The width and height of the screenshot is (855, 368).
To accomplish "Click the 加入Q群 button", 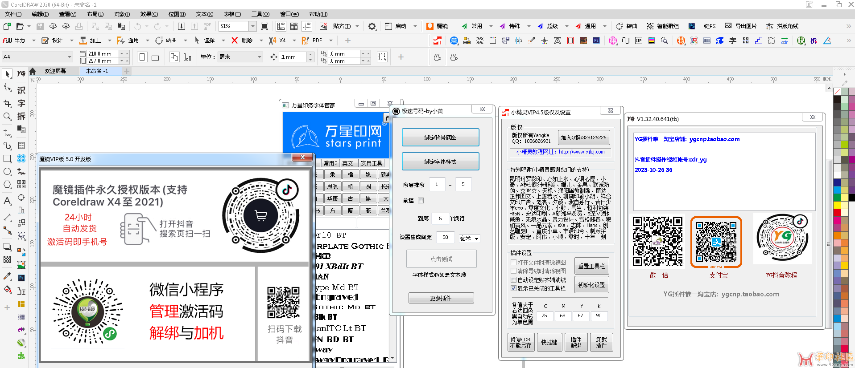I will [x=583, y=137].
